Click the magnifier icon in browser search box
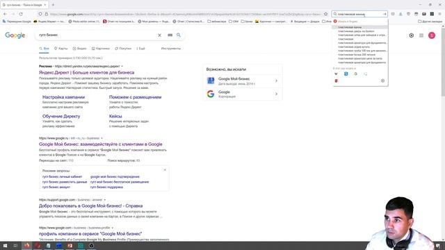The image size is (445, 250). point(335,14)
